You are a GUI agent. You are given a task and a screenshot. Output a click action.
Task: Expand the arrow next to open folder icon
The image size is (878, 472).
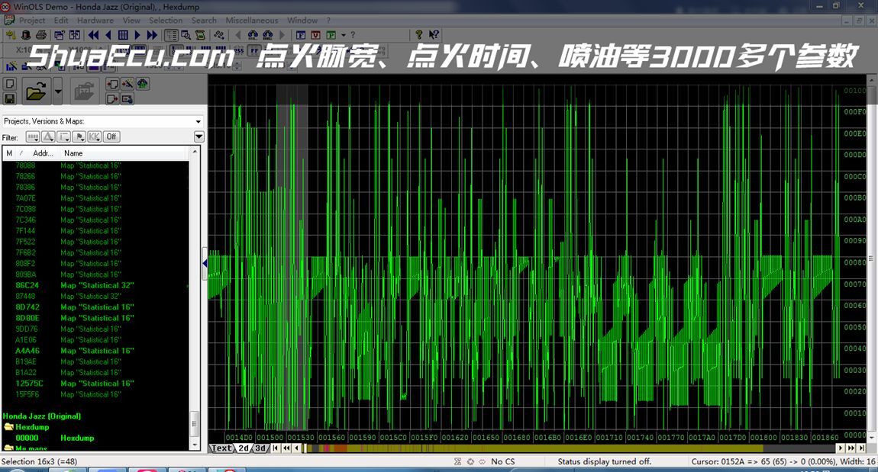(x=58, y=93)
